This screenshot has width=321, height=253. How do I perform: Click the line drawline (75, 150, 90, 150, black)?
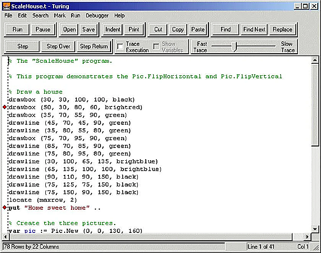tap(74, 192)
